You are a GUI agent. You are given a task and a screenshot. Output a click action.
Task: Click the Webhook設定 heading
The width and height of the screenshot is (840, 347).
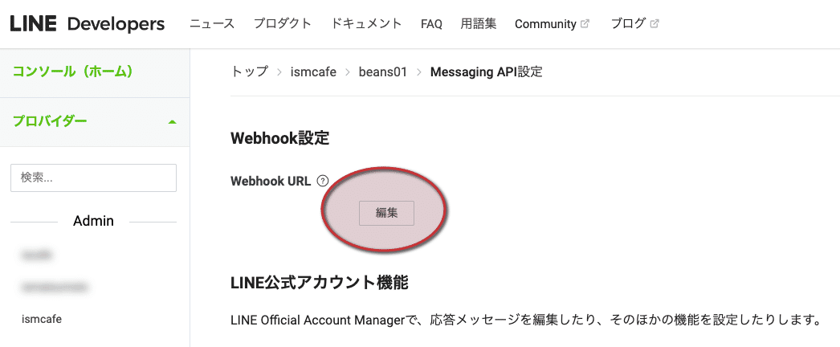point(279,138)
